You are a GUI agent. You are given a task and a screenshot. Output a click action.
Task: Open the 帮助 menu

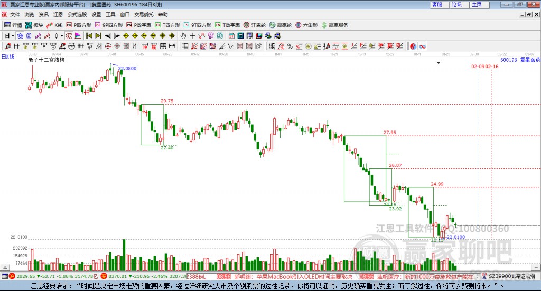point(163,14)
